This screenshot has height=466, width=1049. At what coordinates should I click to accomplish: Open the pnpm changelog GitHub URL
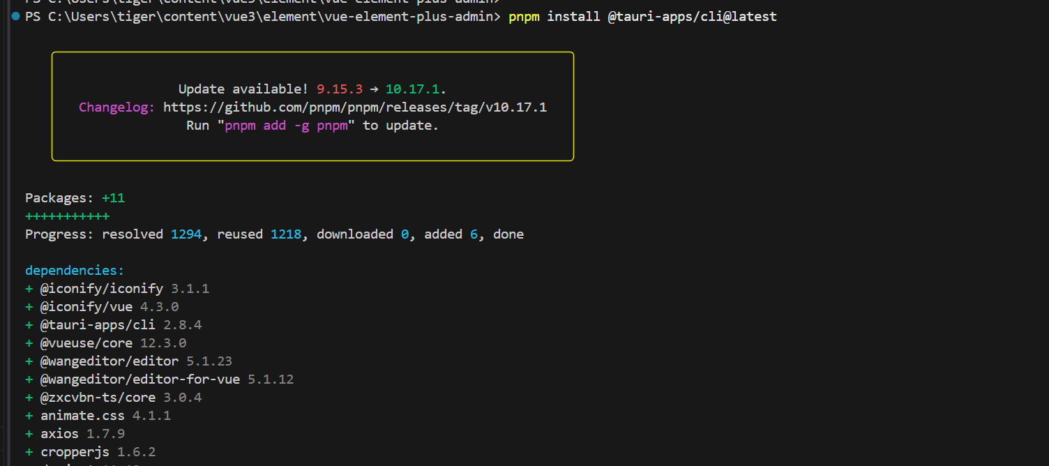(x=355, y=107)
